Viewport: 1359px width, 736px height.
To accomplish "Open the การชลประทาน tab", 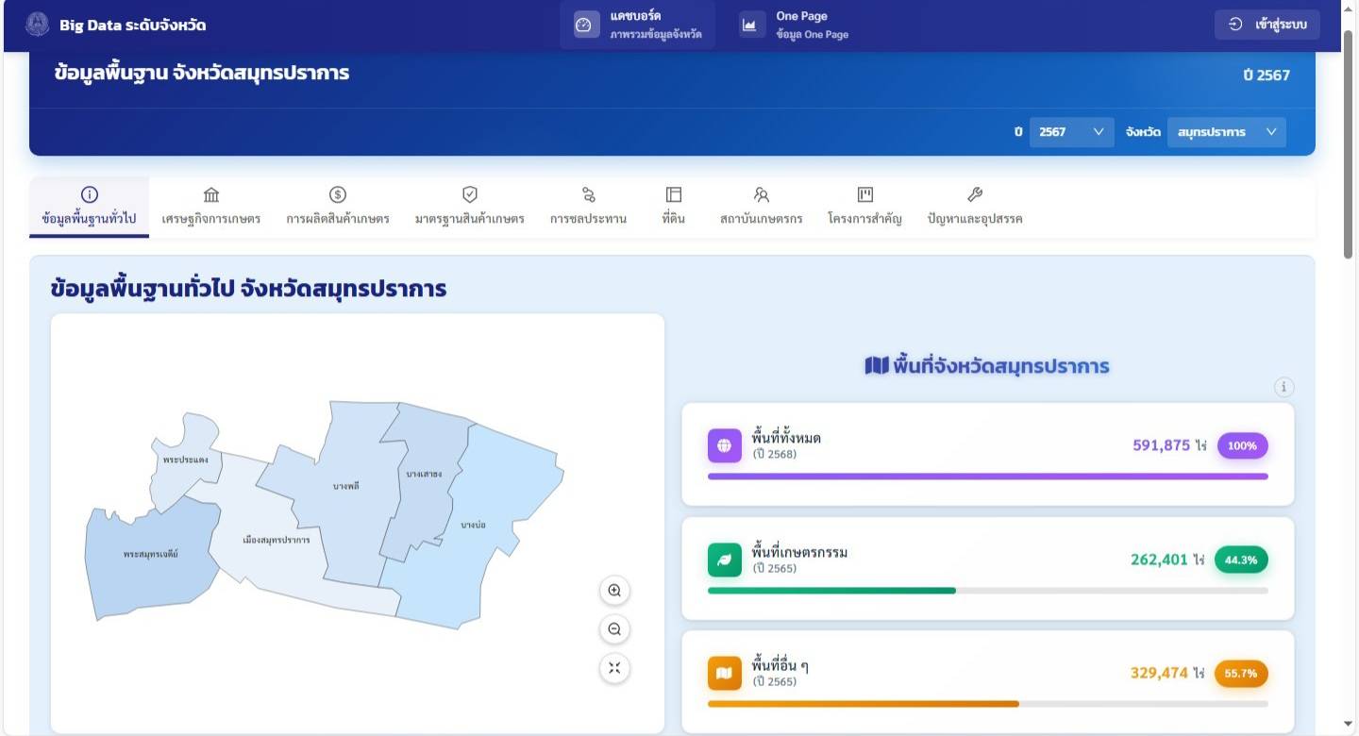I will tap(588, 206).
